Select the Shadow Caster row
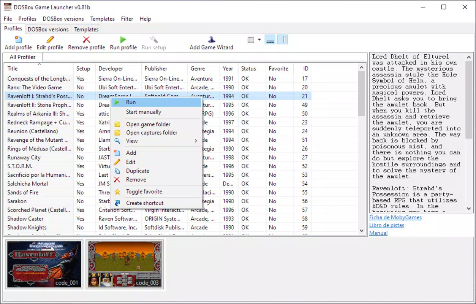Screen dimensions: 476x304 (x=158, y=218)
